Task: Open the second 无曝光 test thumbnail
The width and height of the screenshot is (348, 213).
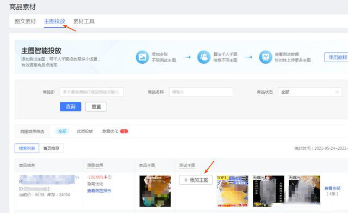Action: [304, 191]
